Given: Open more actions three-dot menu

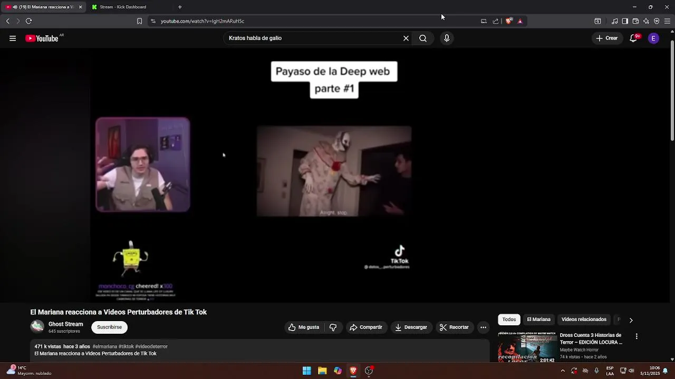Looking at the screenshot, I should tap(483, 327).
